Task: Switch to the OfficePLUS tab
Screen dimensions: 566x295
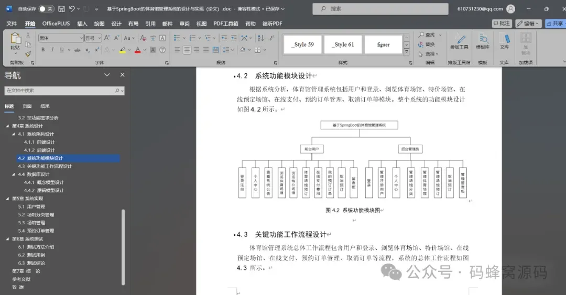Action: [x=56, y=24]
